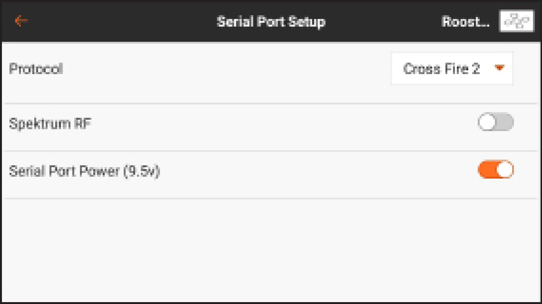Click the "Cross Fire 2" protocol text
Screen dimensions: 542x304
pyautogui.click(x=441, y=69)
